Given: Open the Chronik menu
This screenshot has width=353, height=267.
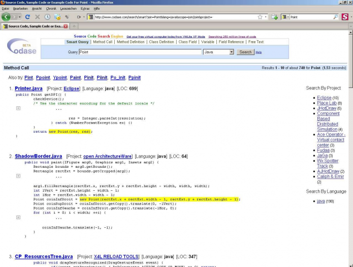Looking at the screenshot, I should (x=51, y=9).
